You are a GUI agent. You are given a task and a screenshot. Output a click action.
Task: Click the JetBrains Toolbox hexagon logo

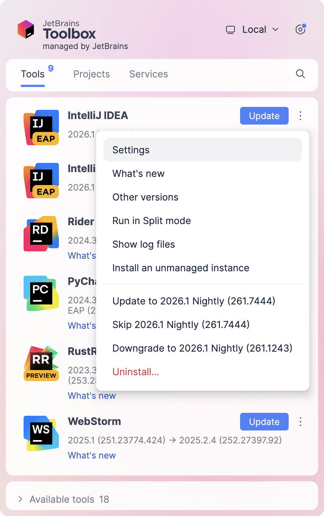pos(25,29)
